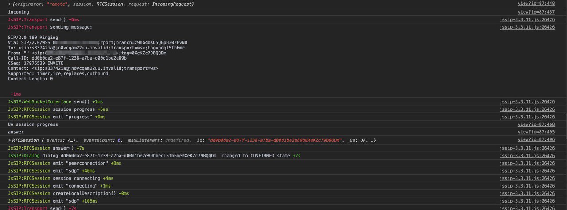Select the 'To: <sip:s33742ia@...' header line
Viewport: 567px width, 210px height.
97,48
